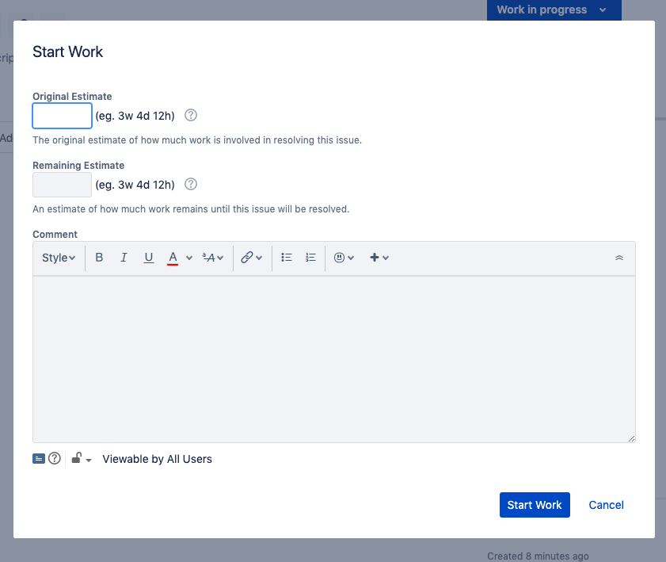Open the emoji picker
Screen dimensions: 666x562
344,258
